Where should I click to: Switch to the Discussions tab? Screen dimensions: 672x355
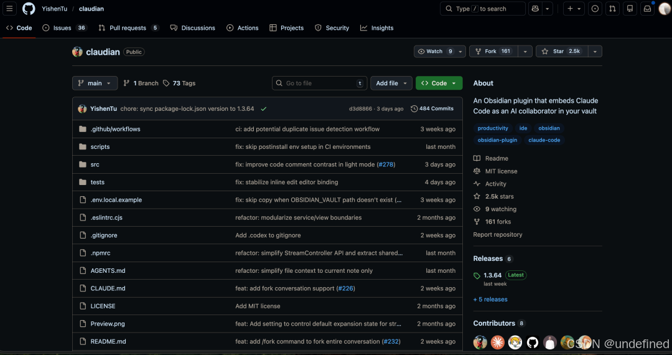(193, 28)
